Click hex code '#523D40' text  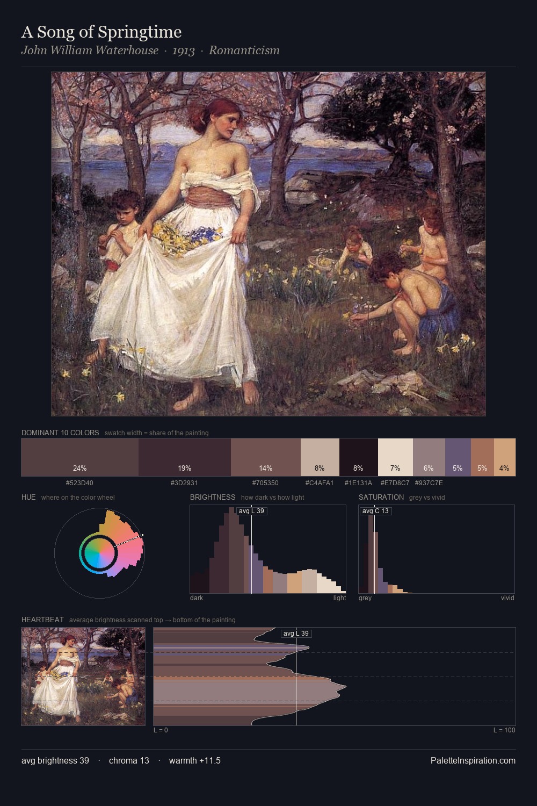(x=79, y=483)
